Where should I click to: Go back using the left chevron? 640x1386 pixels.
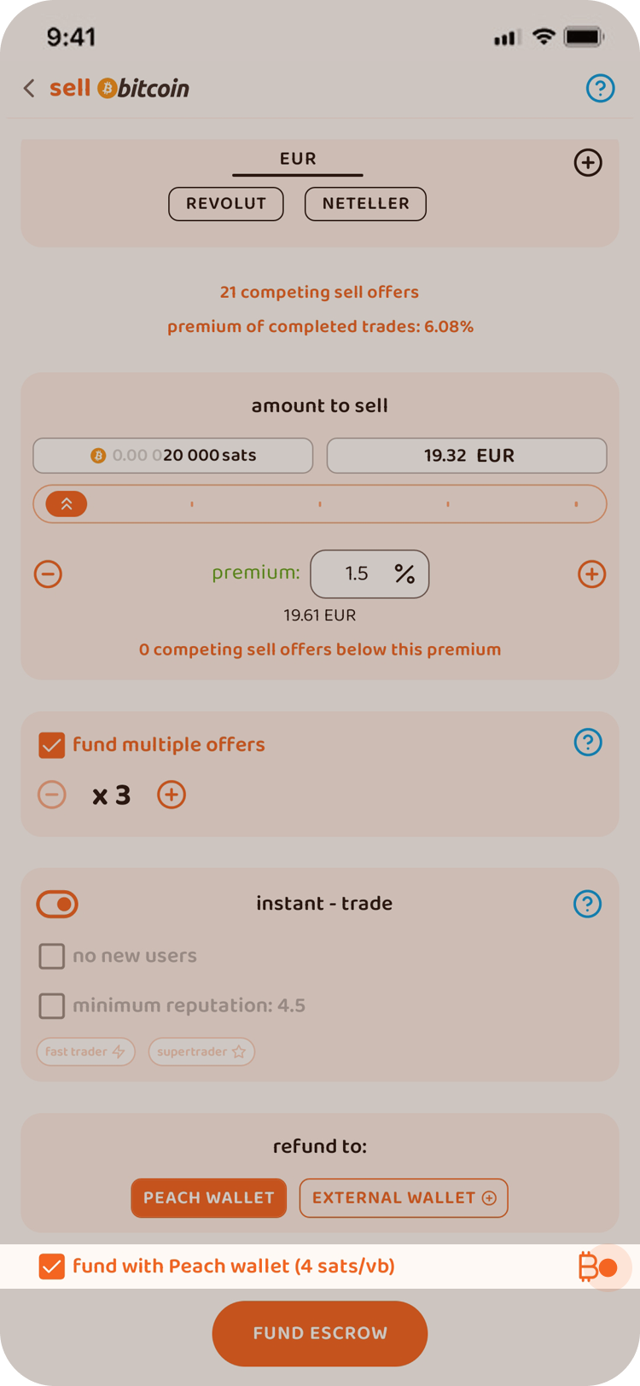click(29, 88)
